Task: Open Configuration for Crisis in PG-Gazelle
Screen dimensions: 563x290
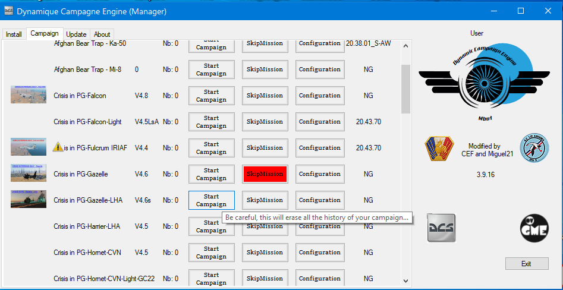Action: (x=320, y=174)
